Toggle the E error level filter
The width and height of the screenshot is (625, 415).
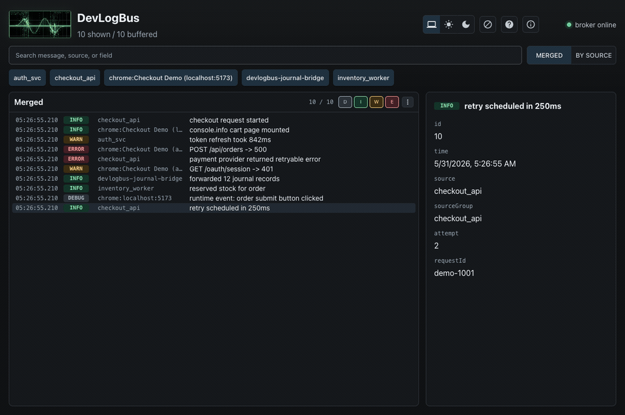(392, 102)
